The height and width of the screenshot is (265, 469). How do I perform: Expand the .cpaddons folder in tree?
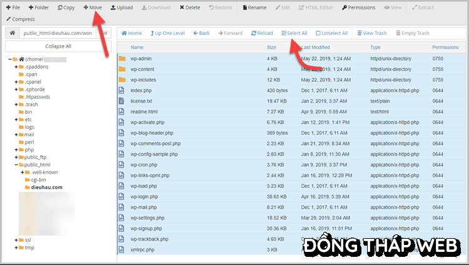[17, 67]
